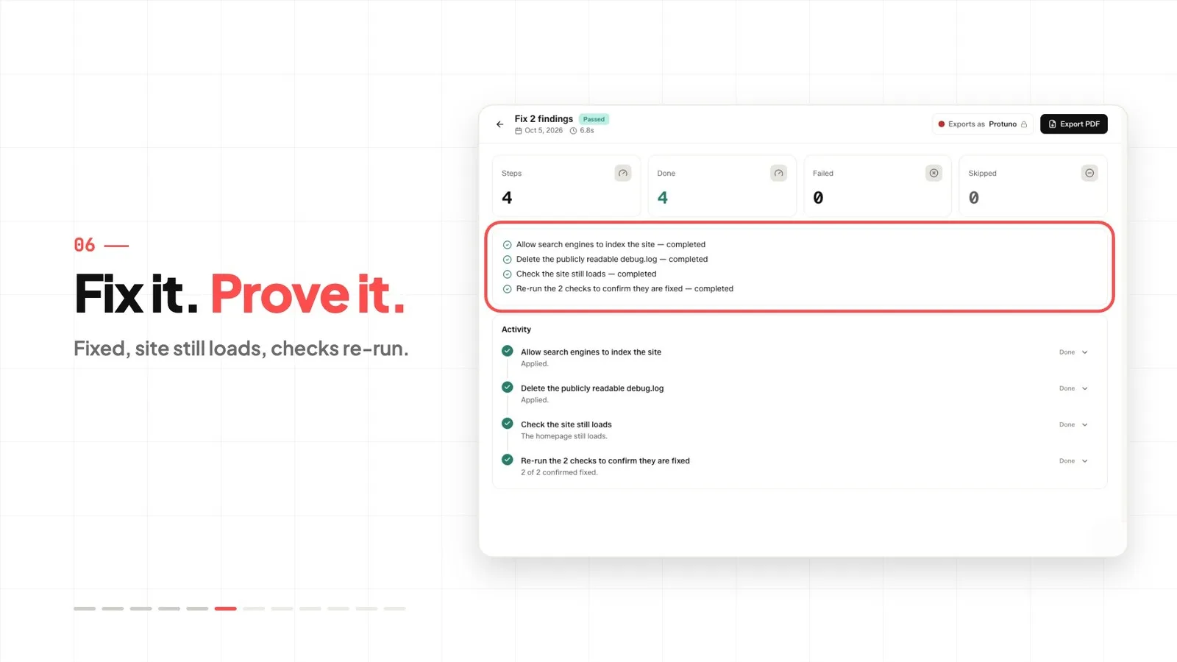1177x662 pixels.
Task: Click the outlined check icon beside 'Allow search engines… — completed'
Action: pyautogui.click(x=507, y=245)
